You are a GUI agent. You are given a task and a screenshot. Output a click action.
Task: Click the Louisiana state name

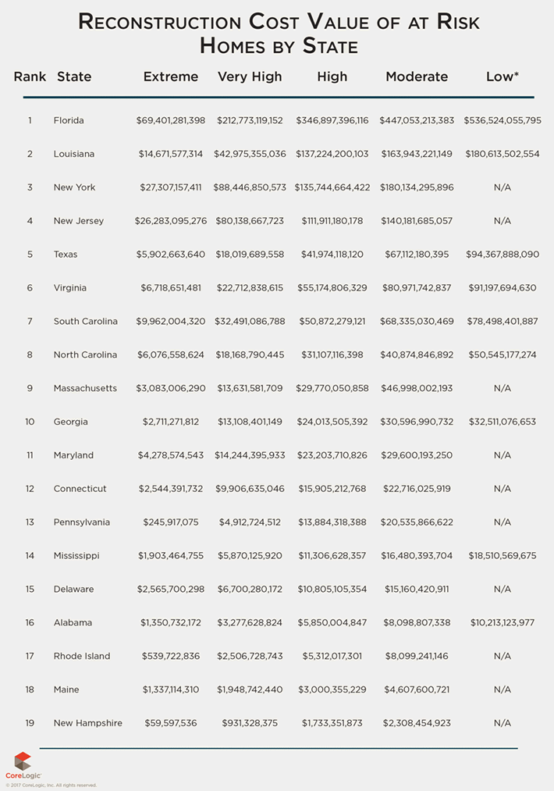[x=74, y=154]
